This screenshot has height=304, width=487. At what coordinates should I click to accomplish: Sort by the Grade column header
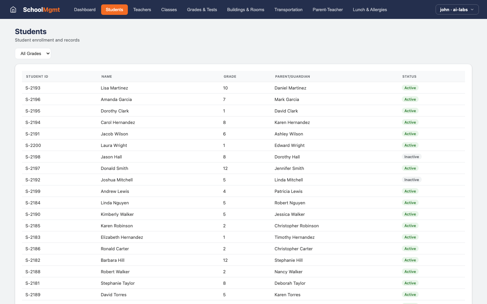coord(230,77)
